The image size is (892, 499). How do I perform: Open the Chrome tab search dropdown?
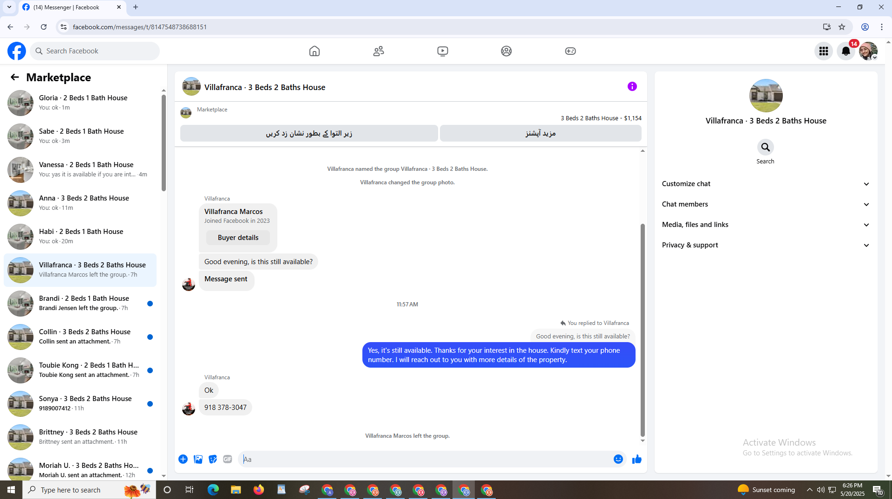(9, 7)
